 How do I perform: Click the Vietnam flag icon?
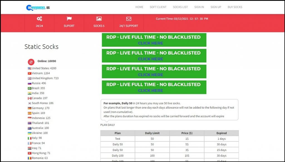[x=30, y=73]
